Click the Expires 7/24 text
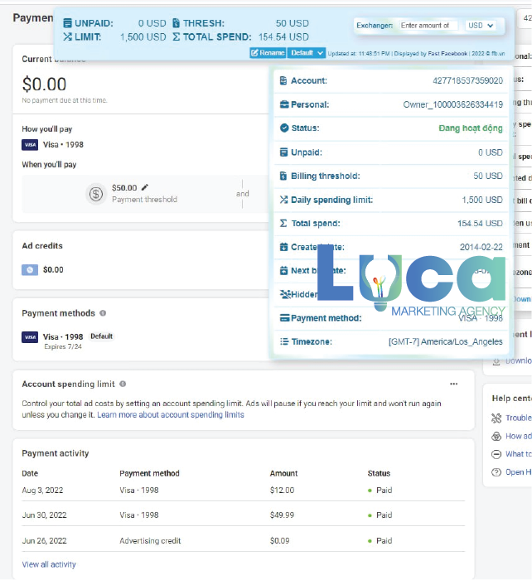The width and height of the screenshot is (532, 580). [63, 346]
